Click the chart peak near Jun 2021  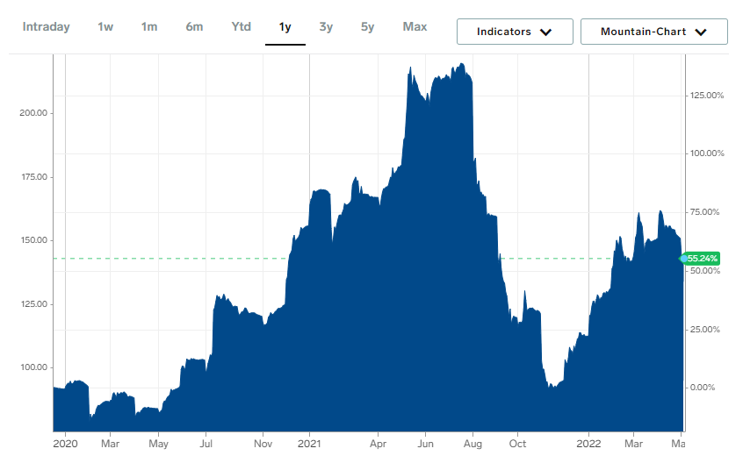(x=461, y=65)
